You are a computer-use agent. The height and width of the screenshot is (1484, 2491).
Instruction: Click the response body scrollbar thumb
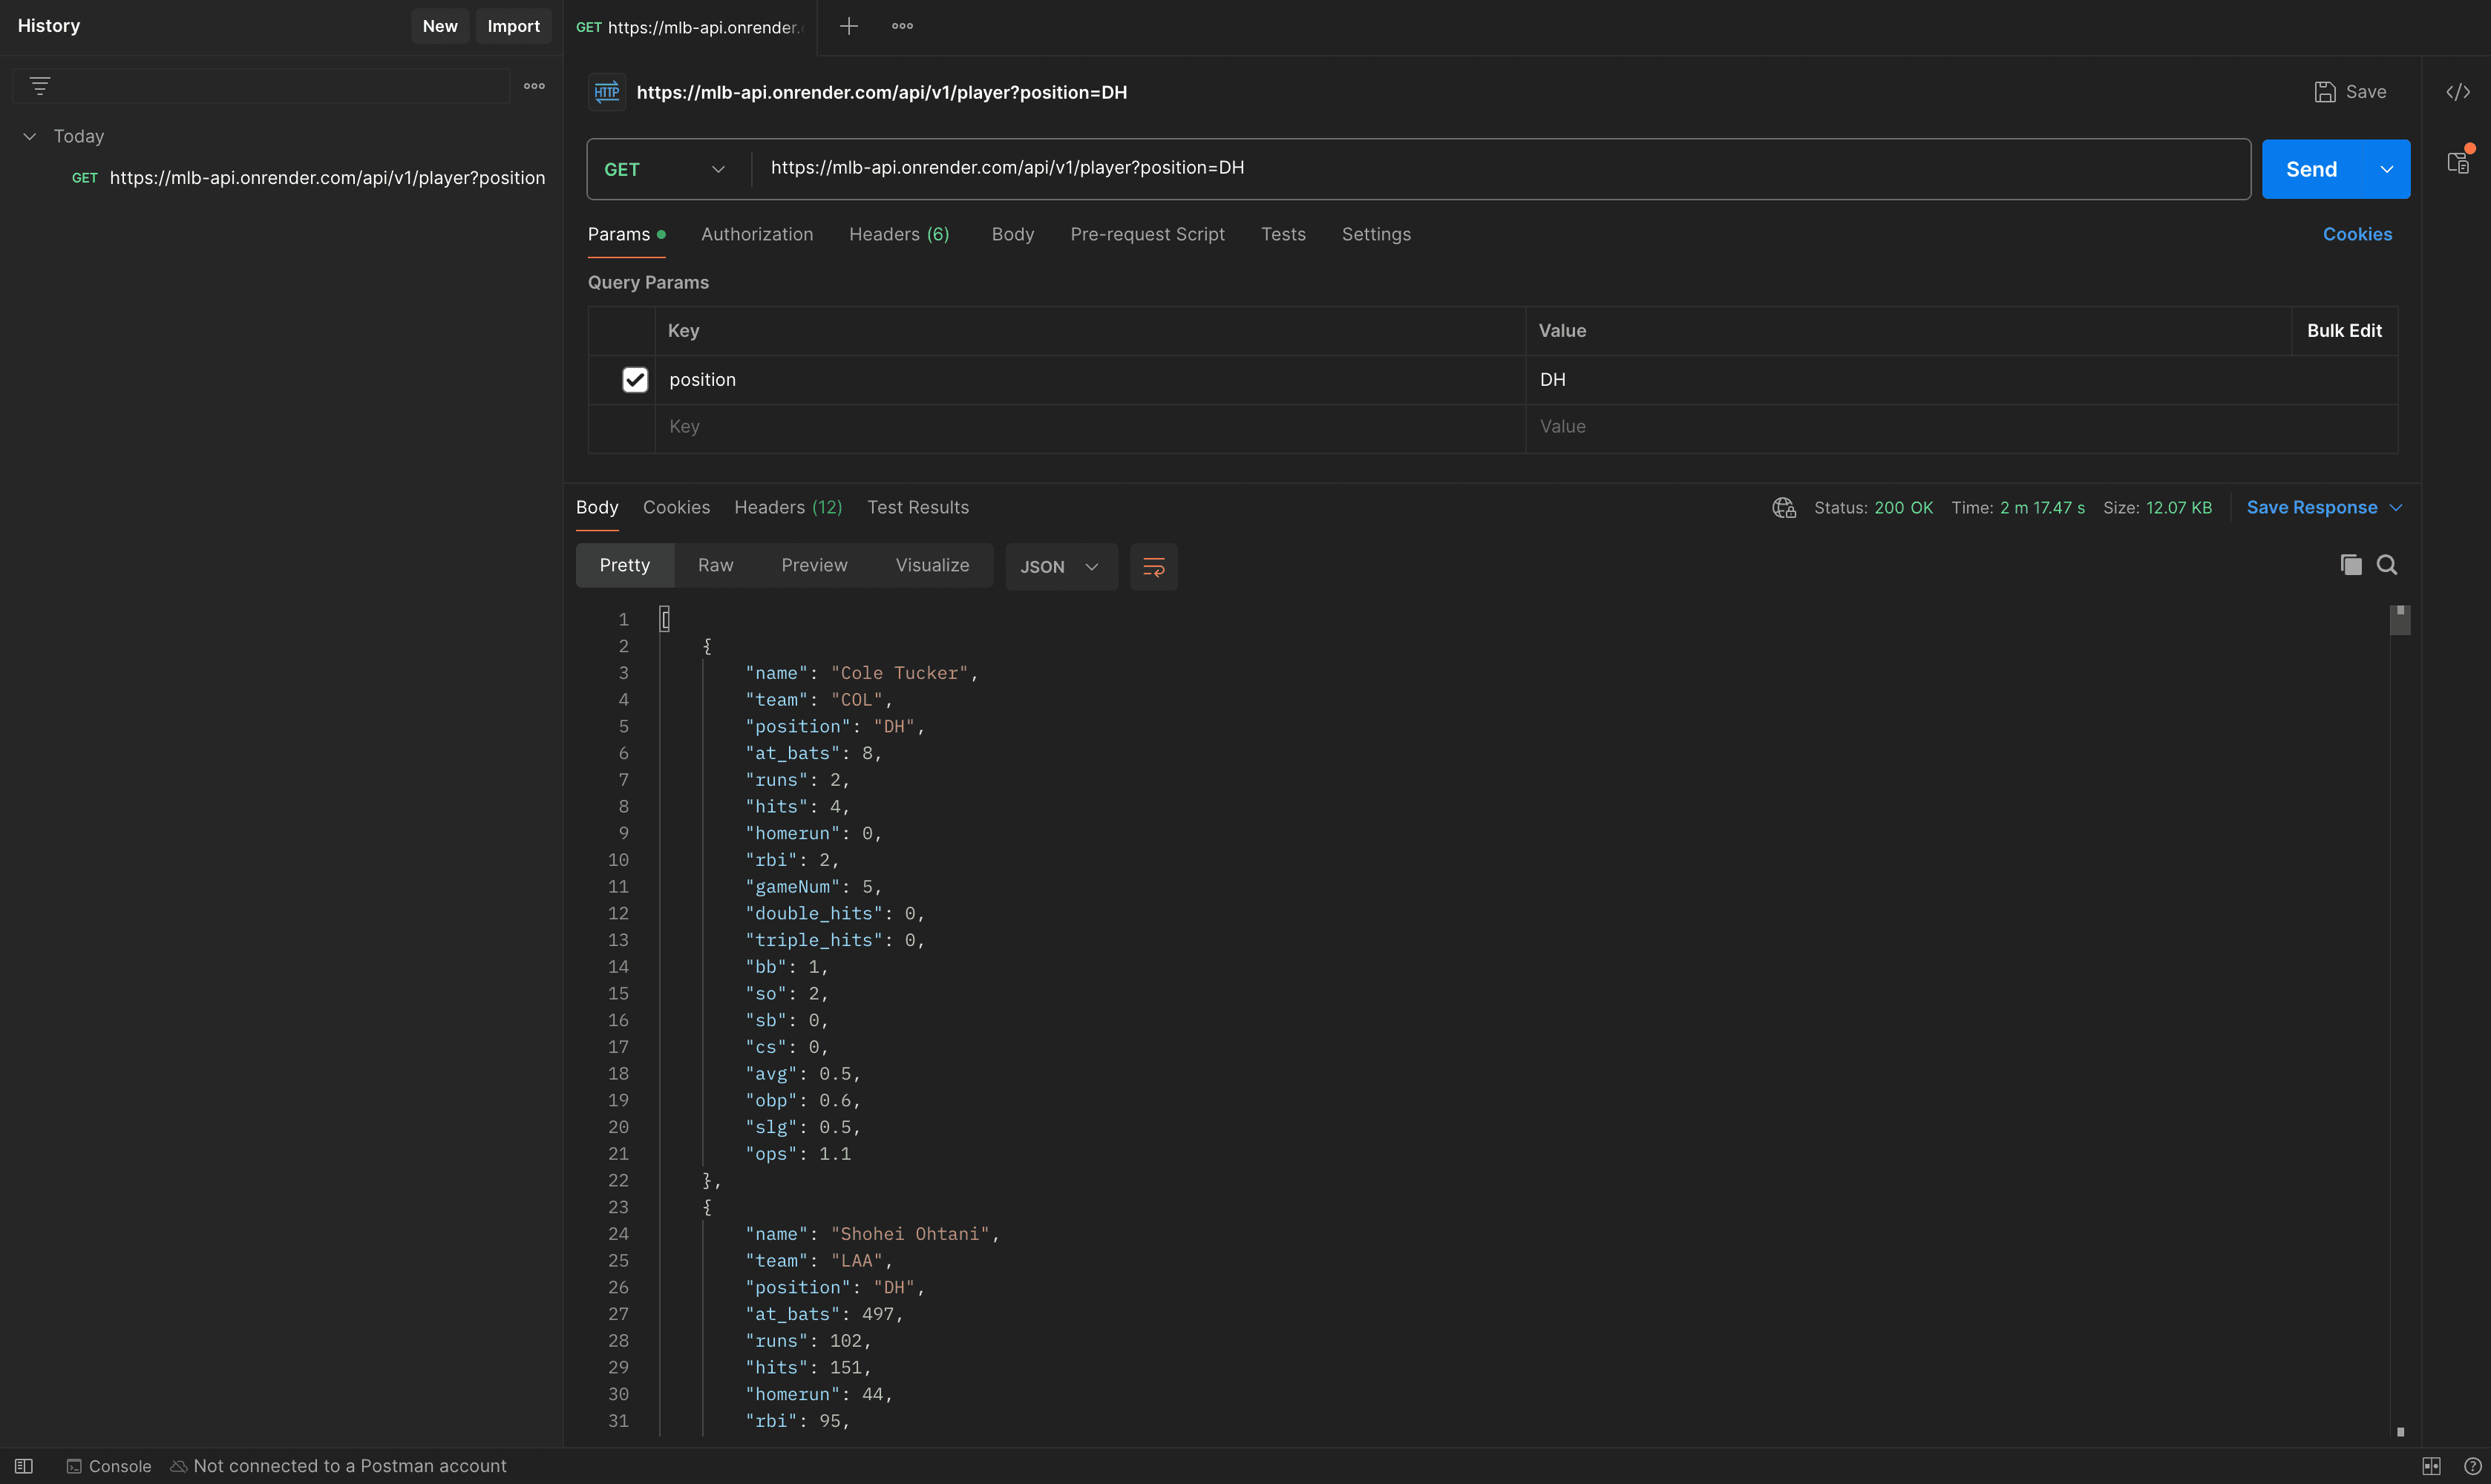tap(2400, 620)
